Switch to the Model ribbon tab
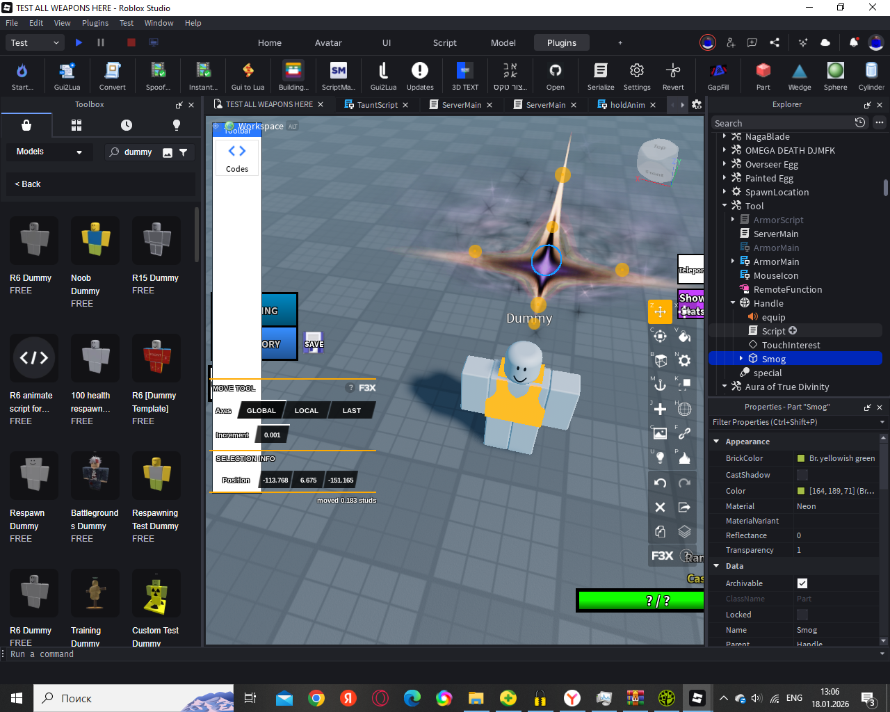Image resolution: width=890 pixels, height=712 pixels. (x=503, y=43)
